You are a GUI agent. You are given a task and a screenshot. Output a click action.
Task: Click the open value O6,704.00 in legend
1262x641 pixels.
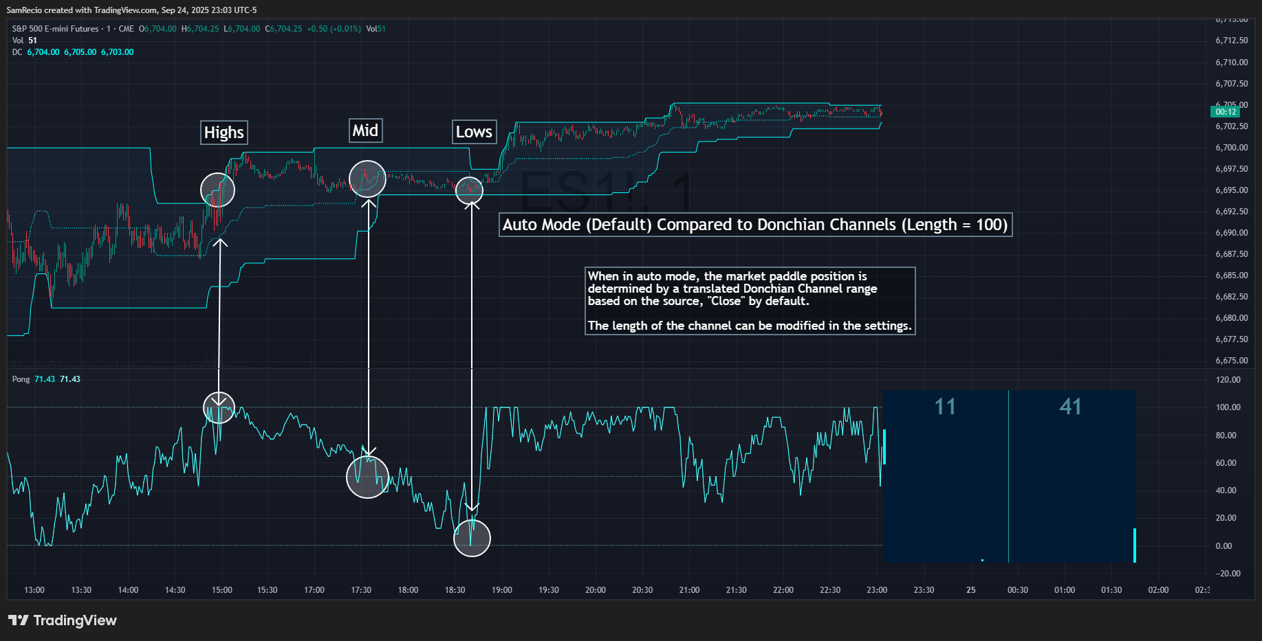(x=157, y=29)
